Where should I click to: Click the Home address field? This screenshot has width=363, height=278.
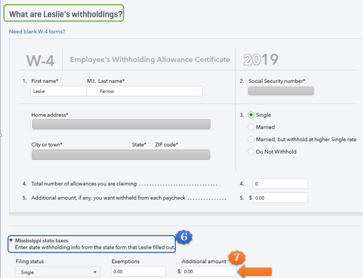coord(121,124)
